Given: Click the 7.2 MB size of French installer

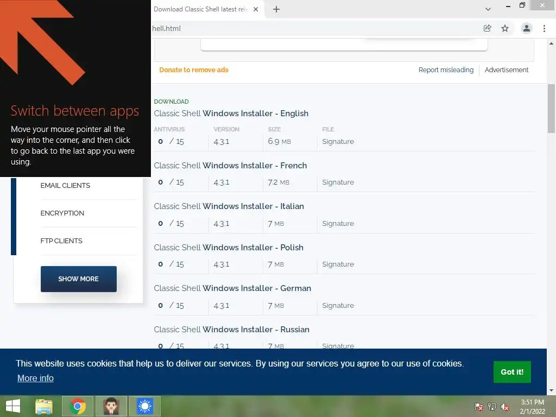Looking at the screenshot, I should tap(279, 182).
